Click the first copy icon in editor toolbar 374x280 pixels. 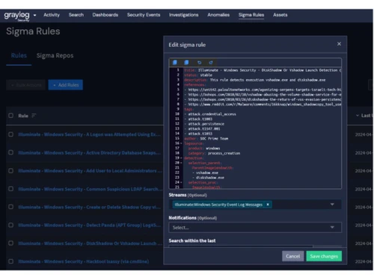(x=175, y=63)
